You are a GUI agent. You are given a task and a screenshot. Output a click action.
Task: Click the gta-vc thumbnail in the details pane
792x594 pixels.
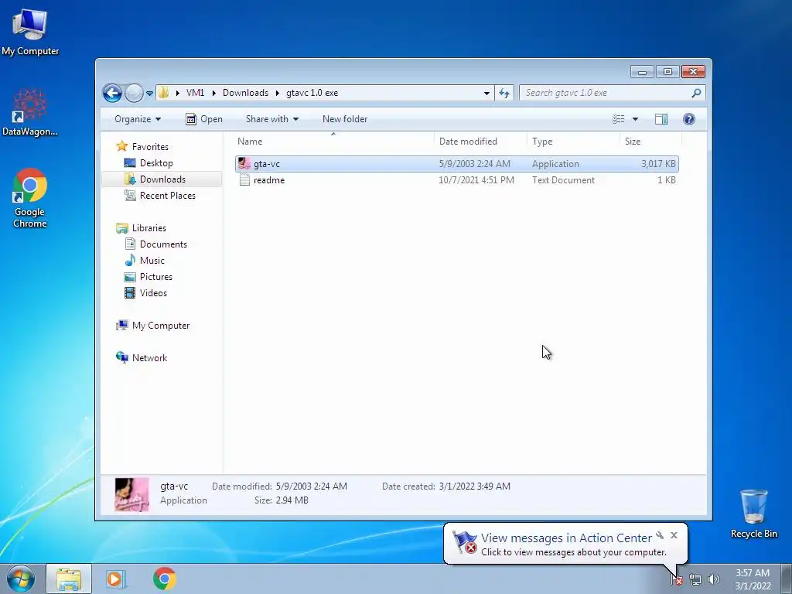click(x=131, y=494)
